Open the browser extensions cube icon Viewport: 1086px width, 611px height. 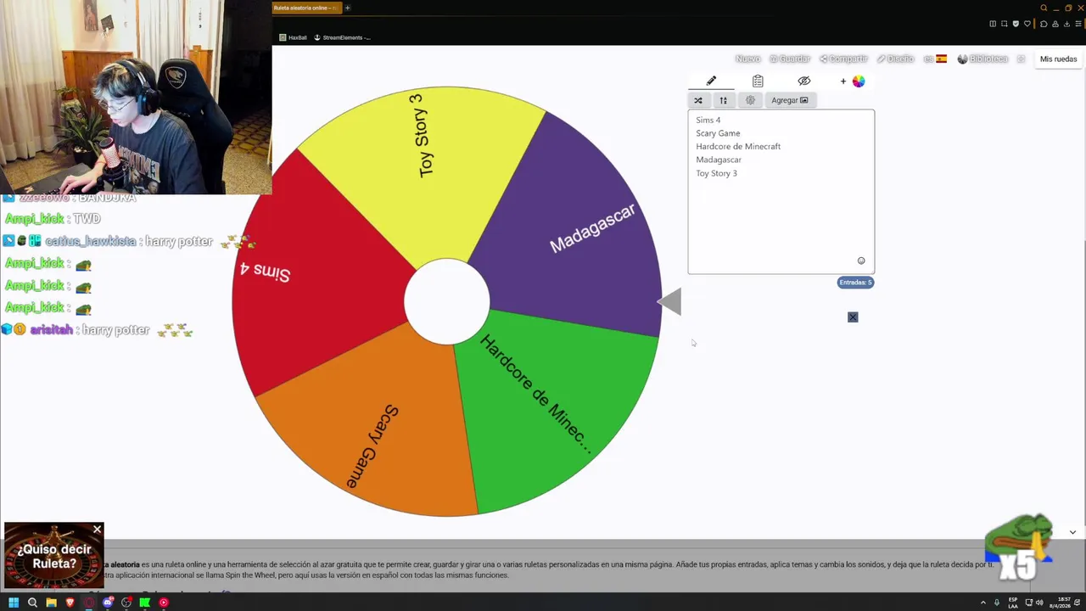pos(1044,24)
